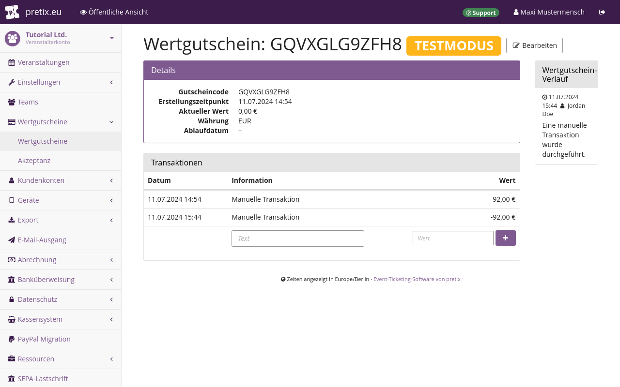Collapse the Wertgutscheine submenu chevron
This screenshot has height=387, width=620.
(111, 122)
